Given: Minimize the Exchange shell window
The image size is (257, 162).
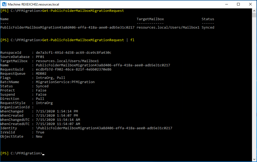Looking at the screenshot, I should click(224, 4).
